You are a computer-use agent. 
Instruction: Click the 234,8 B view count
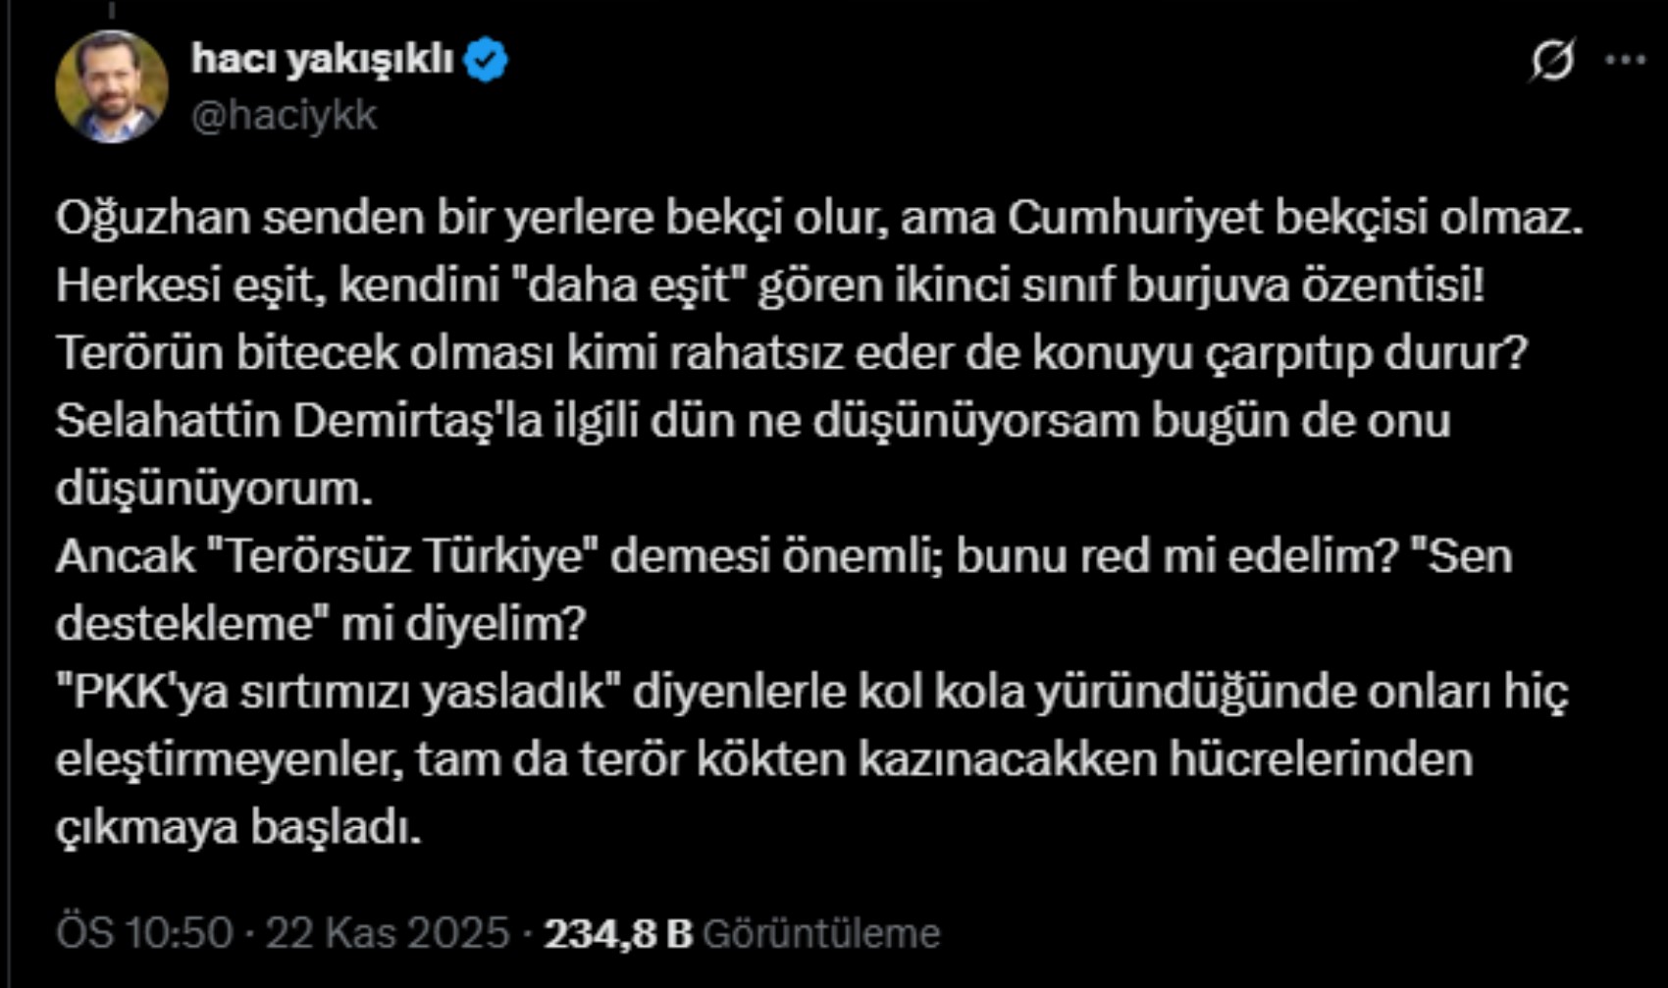coord(618,933)
